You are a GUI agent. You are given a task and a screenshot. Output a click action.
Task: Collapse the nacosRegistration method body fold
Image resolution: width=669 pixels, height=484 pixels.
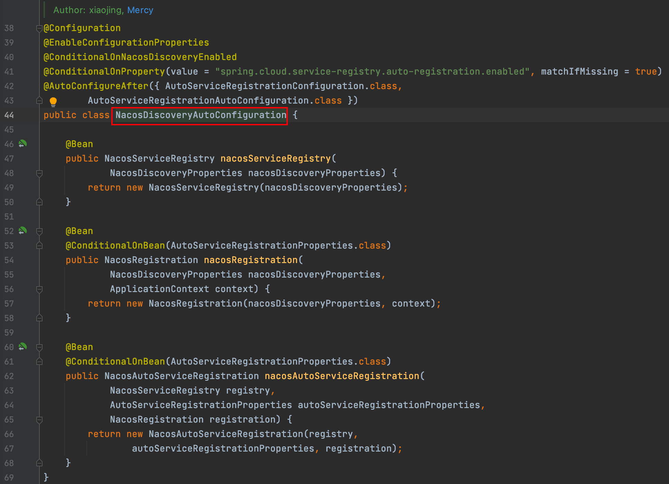click(39, 289)
